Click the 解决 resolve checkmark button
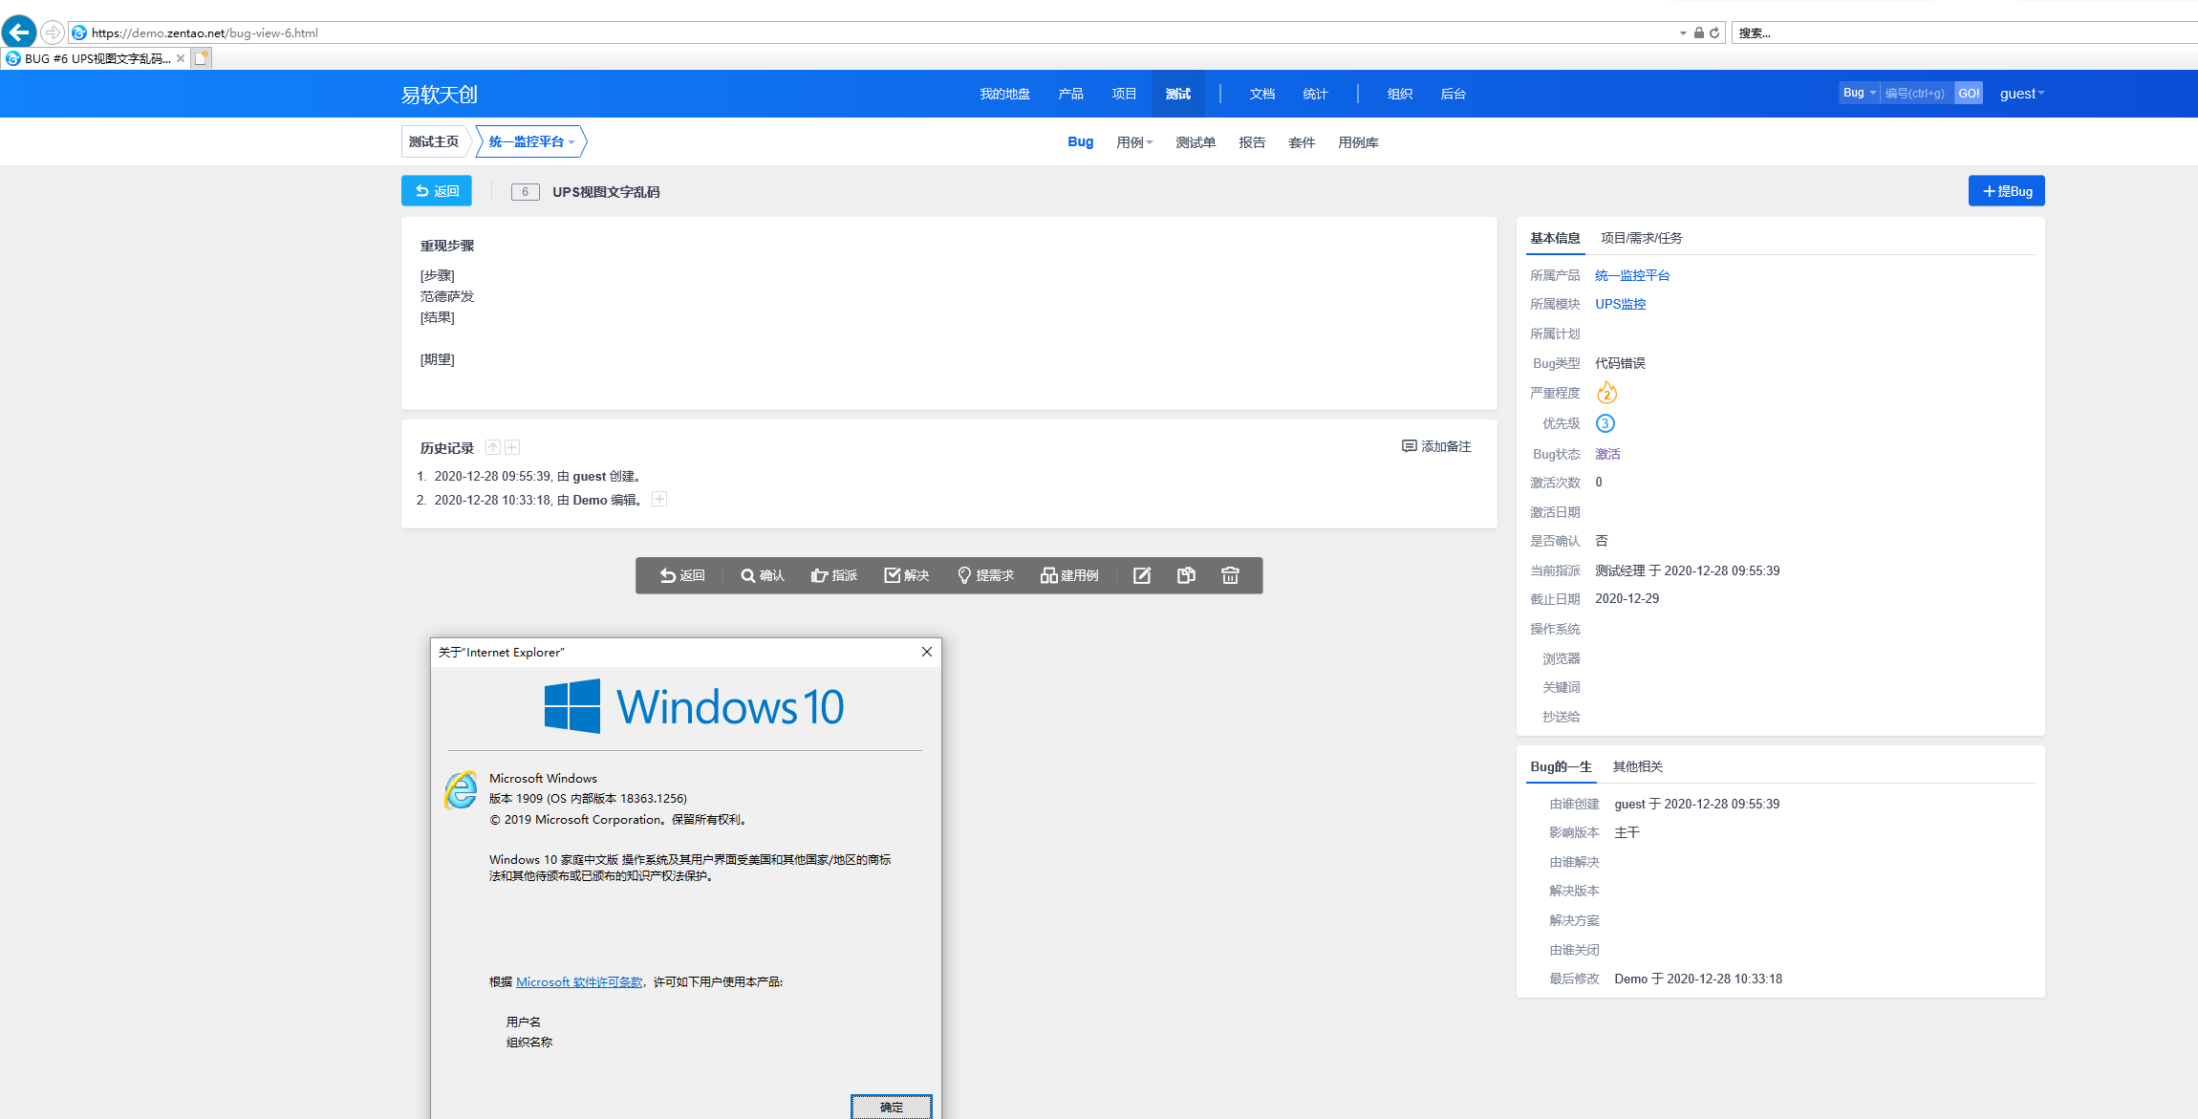Viewport: 2198px width, 1119px height. point(906,575)
